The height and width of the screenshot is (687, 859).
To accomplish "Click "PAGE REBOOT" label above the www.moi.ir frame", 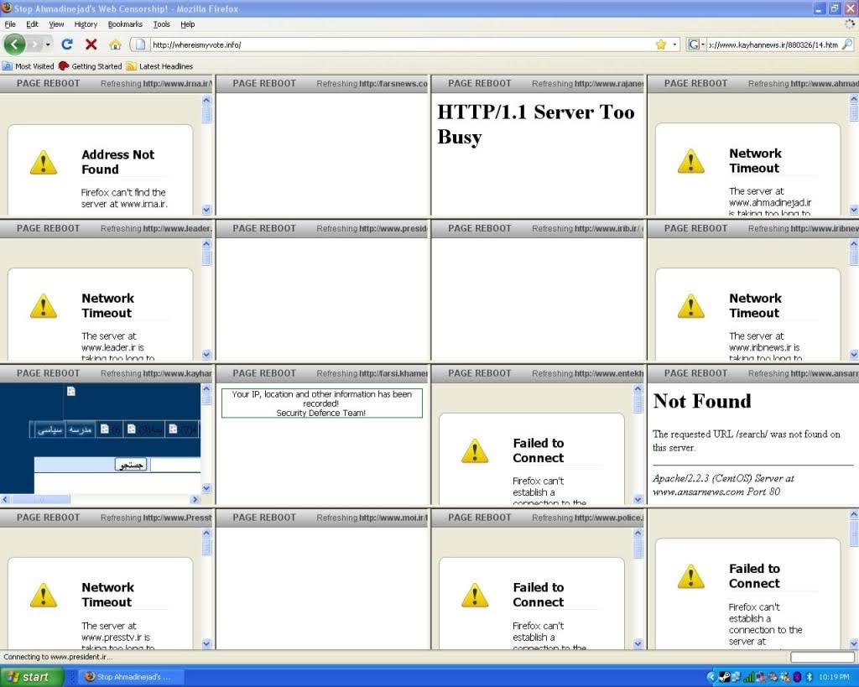I will coord(264,518).
